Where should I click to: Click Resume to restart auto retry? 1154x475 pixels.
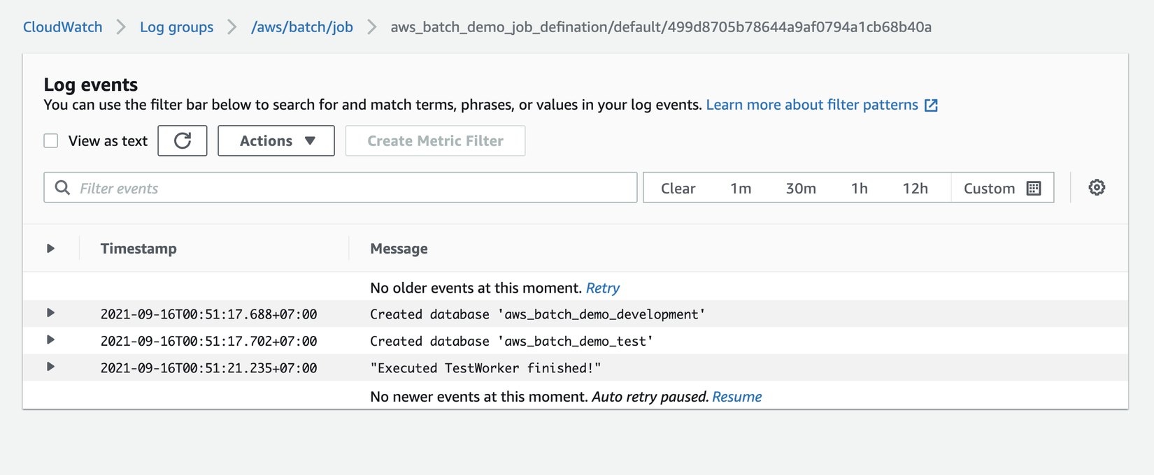click(x=736, y=397)
